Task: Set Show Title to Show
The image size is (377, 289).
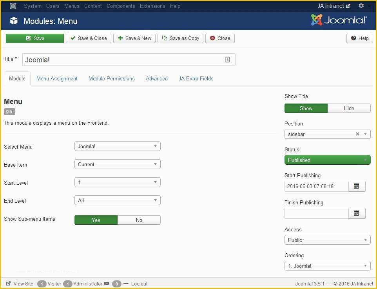Action: (x=306, y=108)
